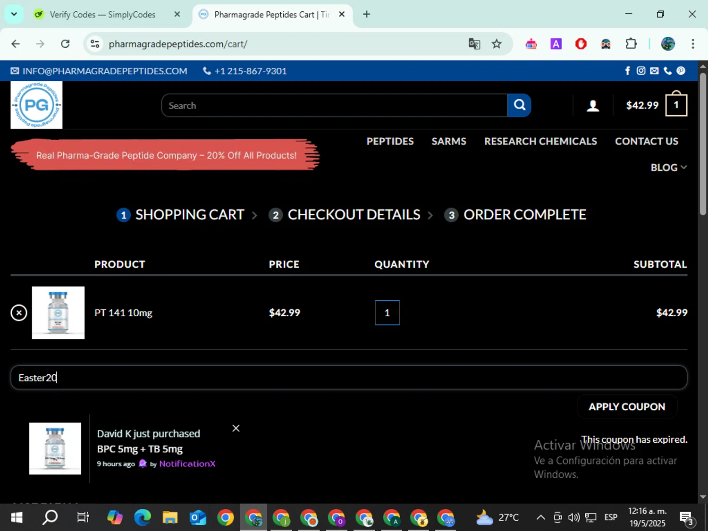
Task: Open the $42.99 cart total link
Action: pyautogui.click(x=642, y=105)
